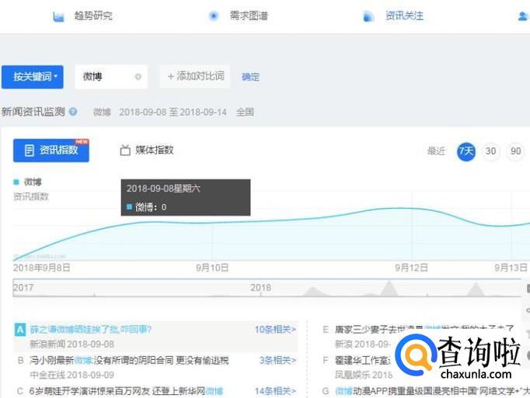The height and width of the screenshot is (398, 530).
Task: Open the 按关键词 keyword dropdown
Action: pos(33,77)
